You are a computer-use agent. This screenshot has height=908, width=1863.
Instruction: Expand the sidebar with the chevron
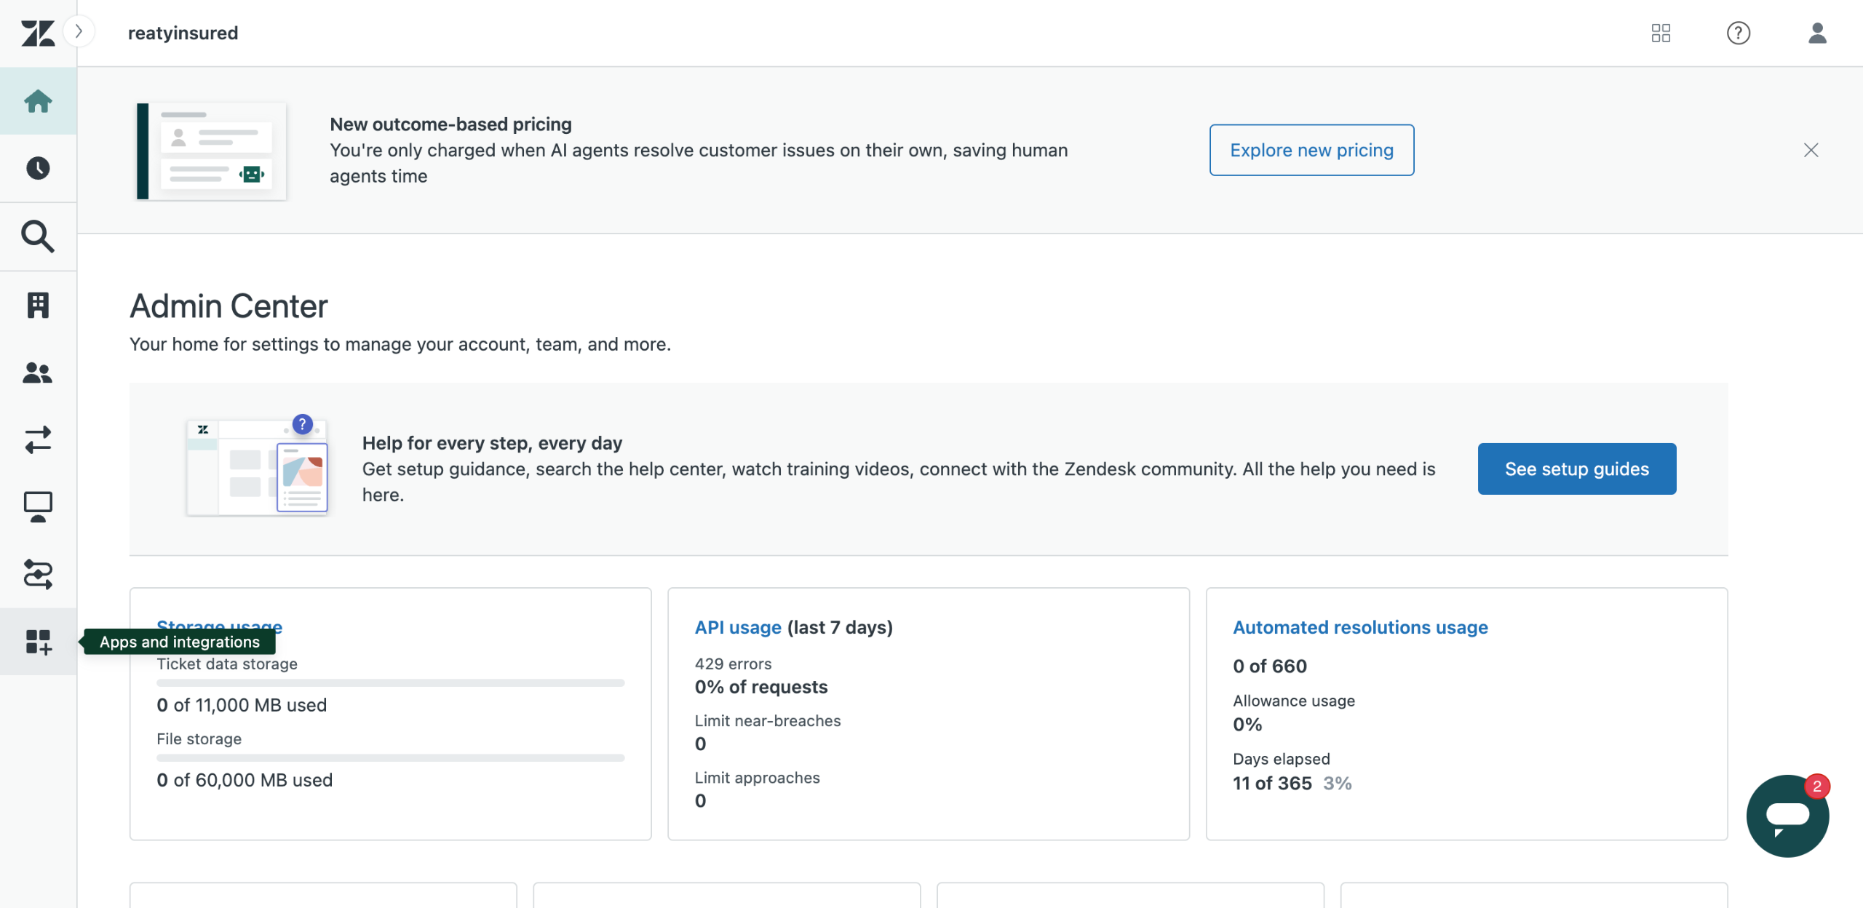click(79, 31)
